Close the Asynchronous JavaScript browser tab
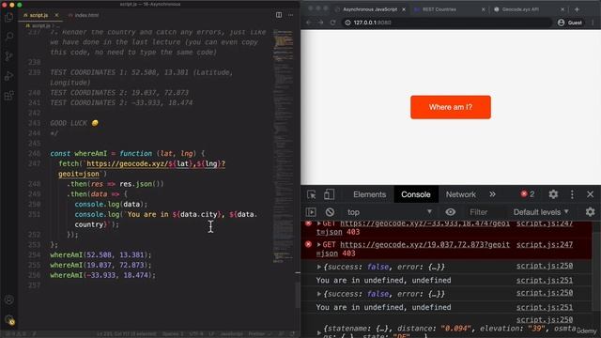Viewport: 601px width, 338px height. click(404, 9)
